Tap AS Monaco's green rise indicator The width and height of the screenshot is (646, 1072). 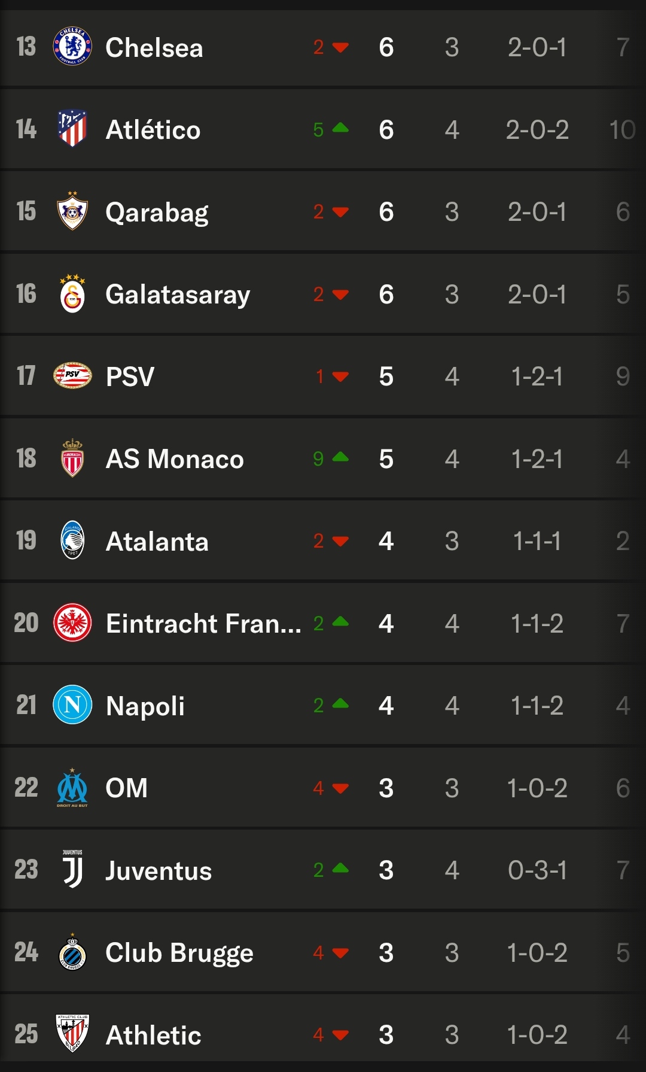click(340, 457)
